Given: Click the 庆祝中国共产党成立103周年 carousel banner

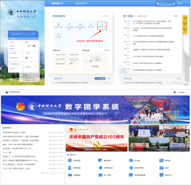Looking at the screenshot, I should (x=97, y=138).
